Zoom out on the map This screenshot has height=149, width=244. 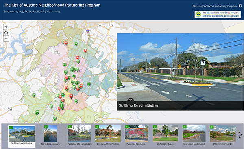(6, 38)
